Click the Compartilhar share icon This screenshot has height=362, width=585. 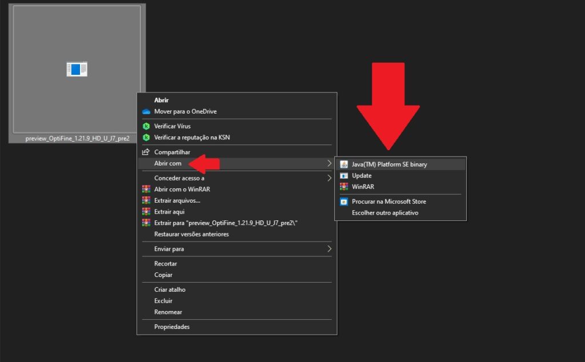[146, 152]
